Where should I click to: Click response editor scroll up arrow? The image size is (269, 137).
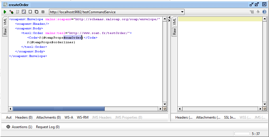pos(265,19)
